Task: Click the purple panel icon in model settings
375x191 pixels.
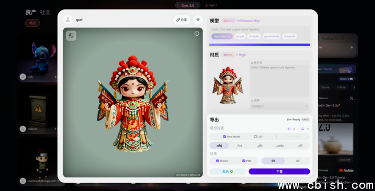Action: [x=302, y=129]
